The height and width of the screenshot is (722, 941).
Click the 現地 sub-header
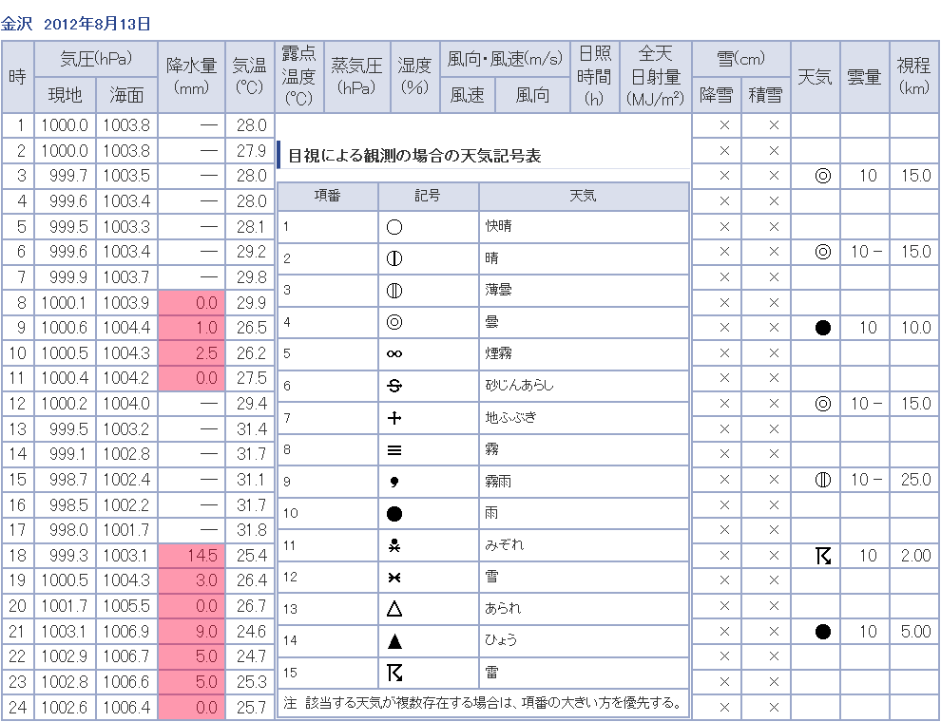point(65,95)
